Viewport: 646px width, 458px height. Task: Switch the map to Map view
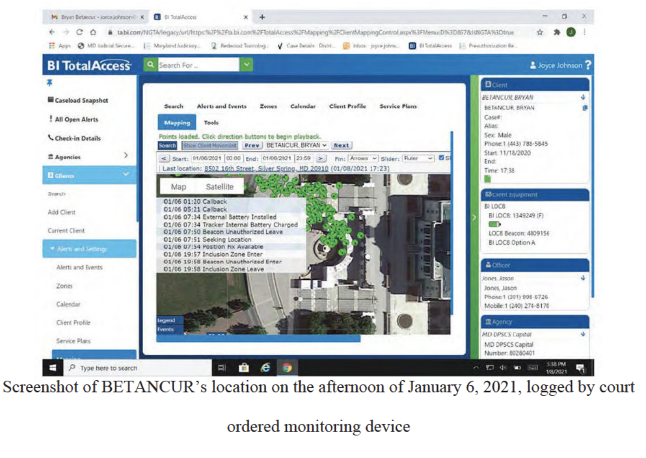click(178, 186)
